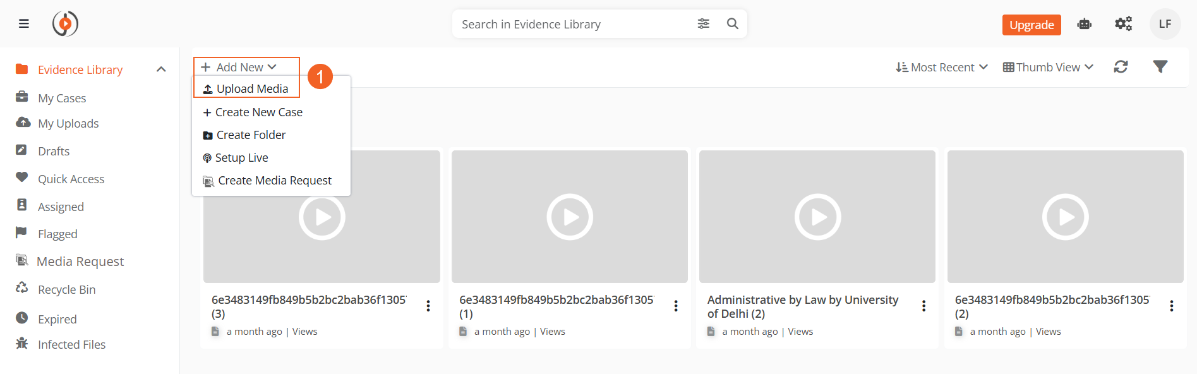Image resolution: width=1197 pixels, height=374 pixels.
Task: Open Drafts in sidebar
Action: click(54, 151)
